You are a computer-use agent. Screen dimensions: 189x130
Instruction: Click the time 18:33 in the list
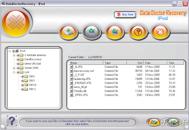coord(172,83)
